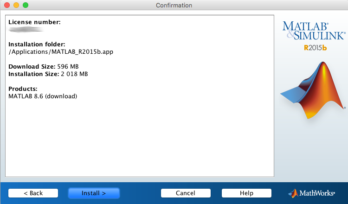This screenshot has height=204, width=348.
Task: Click the License number heading
Action: tap(34, 22)
